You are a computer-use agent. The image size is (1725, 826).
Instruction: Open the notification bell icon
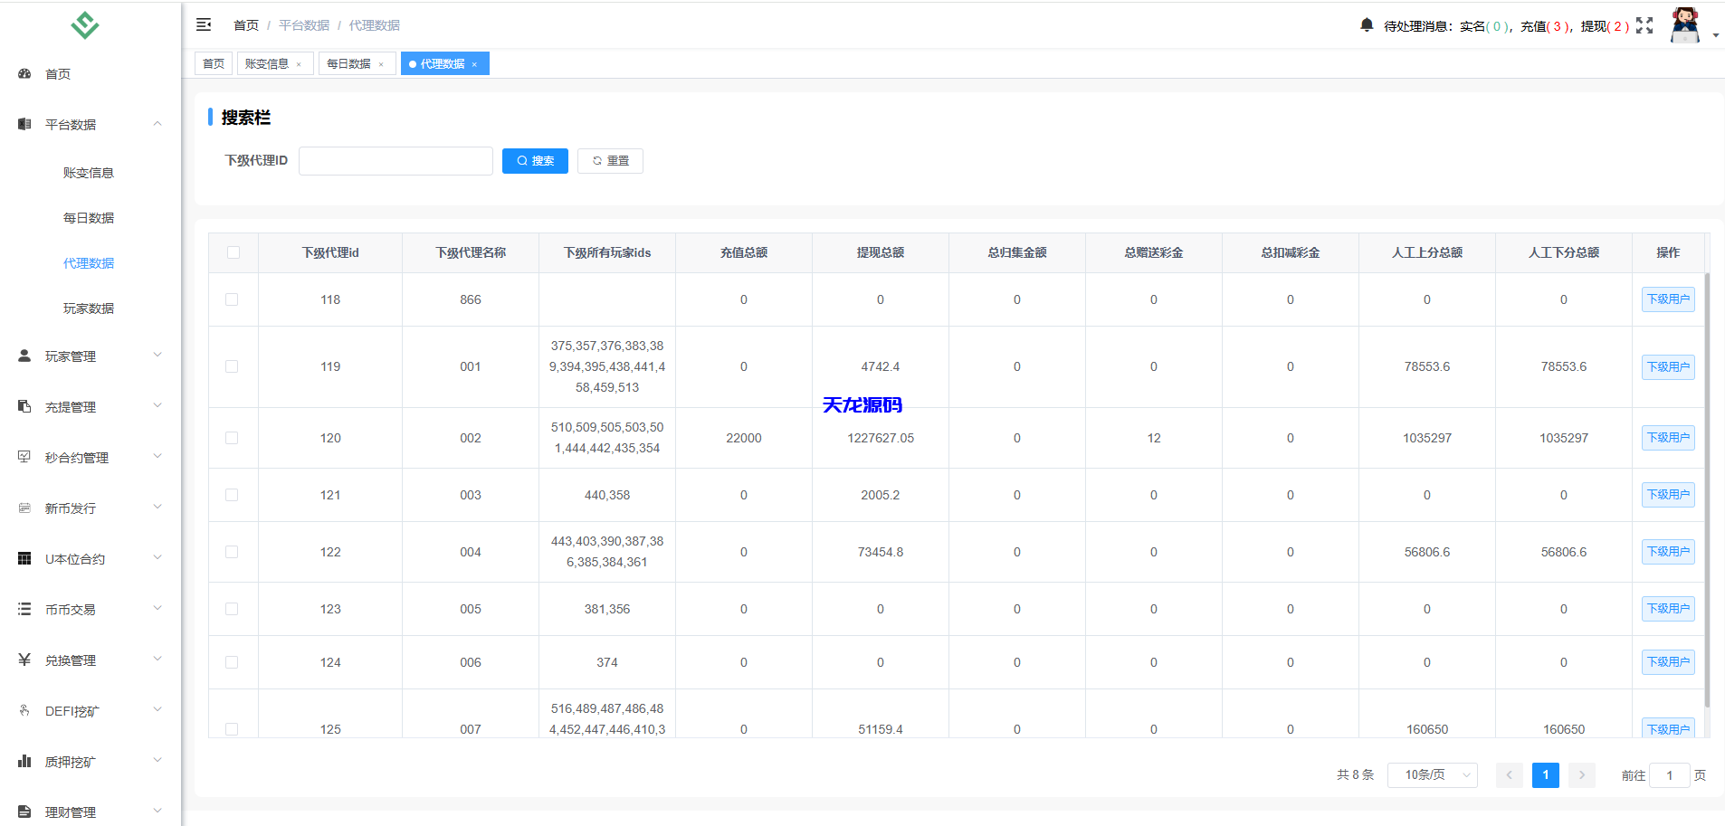(1367, 25)
